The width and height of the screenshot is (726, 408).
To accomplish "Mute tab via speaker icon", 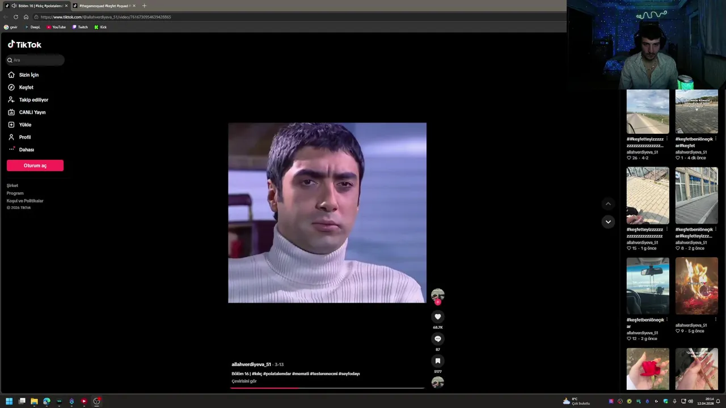I will pyautogui.click(x=14, y=6).
